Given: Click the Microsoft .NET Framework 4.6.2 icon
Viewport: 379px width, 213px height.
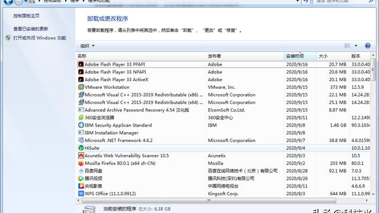Looking at the screenshot, I should (81, 140).
